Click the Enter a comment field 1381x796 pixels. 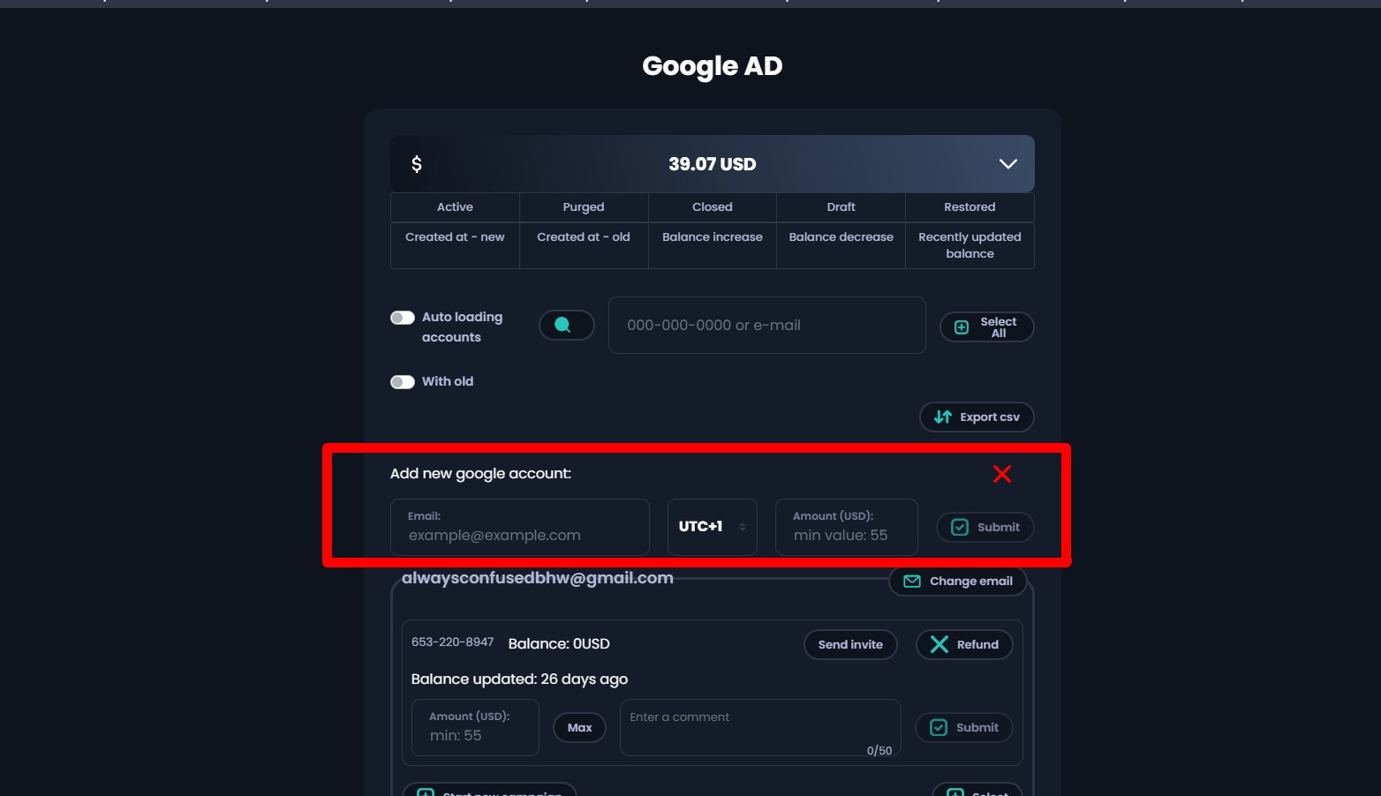point(760,728)
